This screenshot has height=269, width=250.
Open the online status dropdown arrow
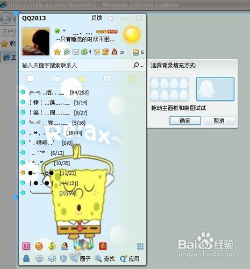[x=64, y=31]
